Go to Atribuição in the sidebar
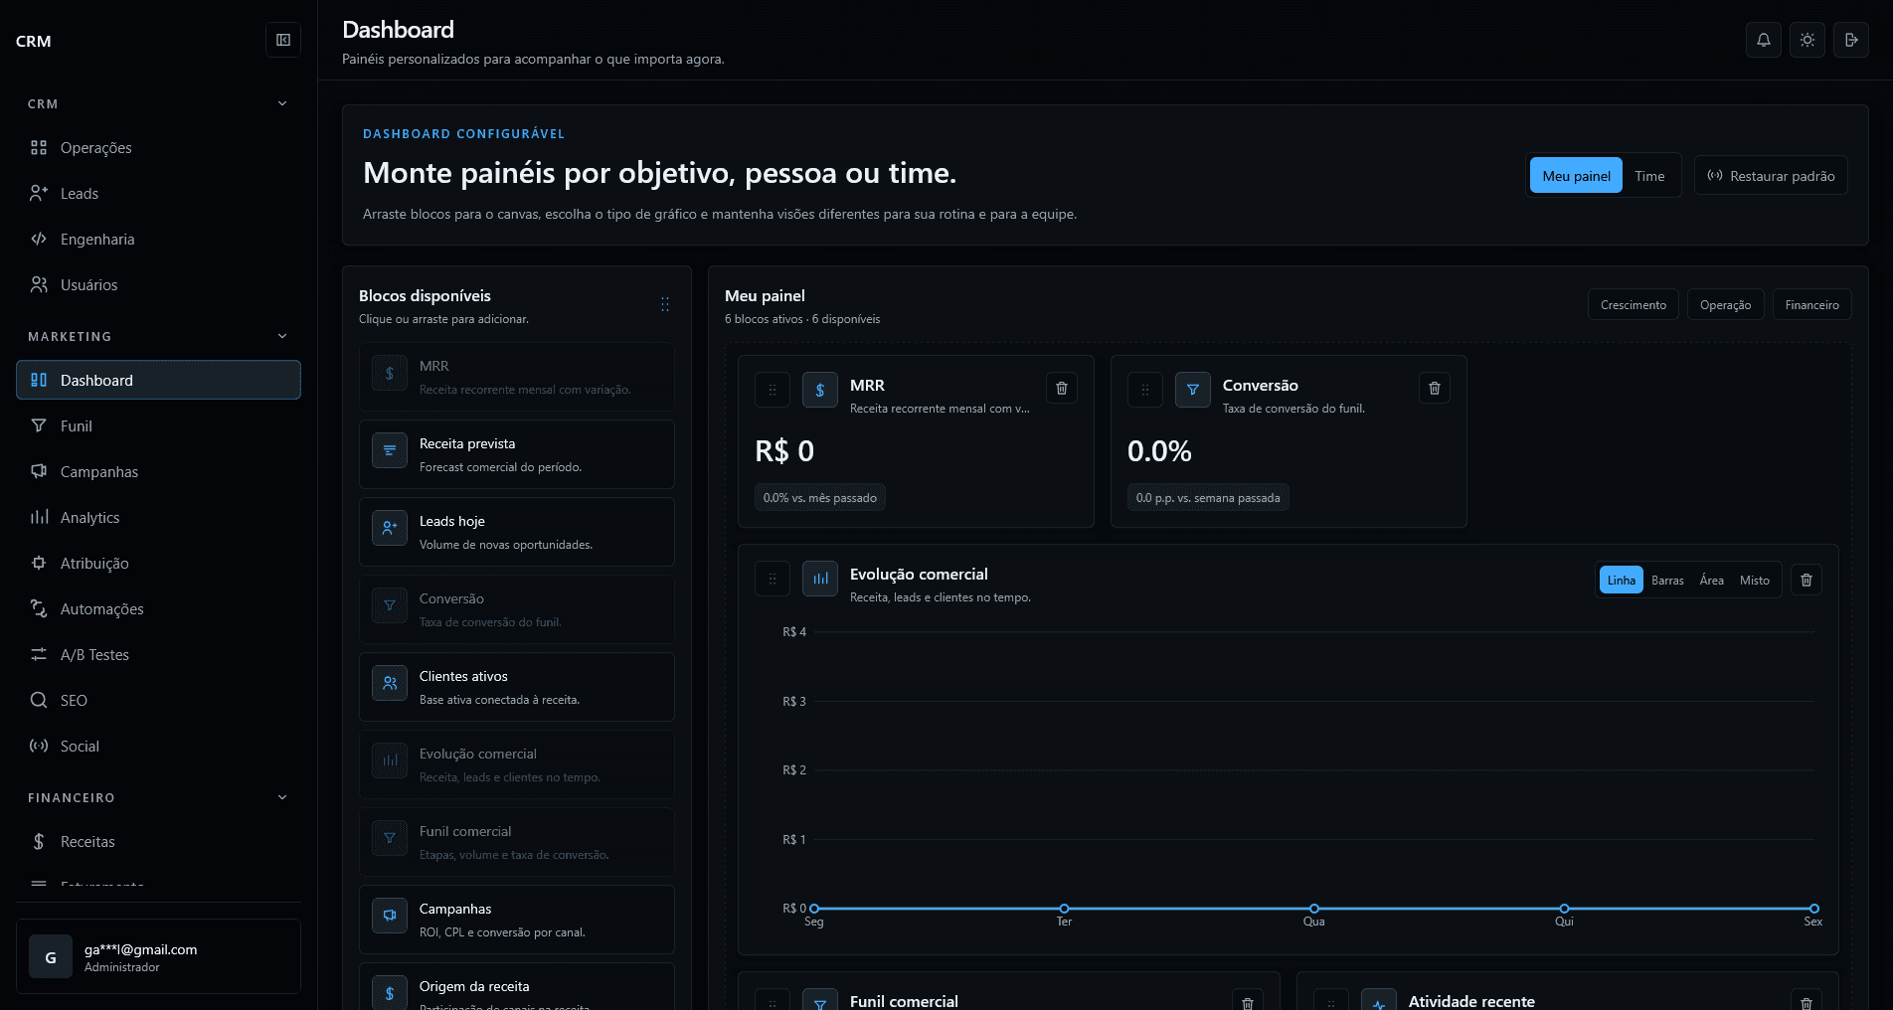The width and height of the screenshot is (1893, 1010). 158,563
